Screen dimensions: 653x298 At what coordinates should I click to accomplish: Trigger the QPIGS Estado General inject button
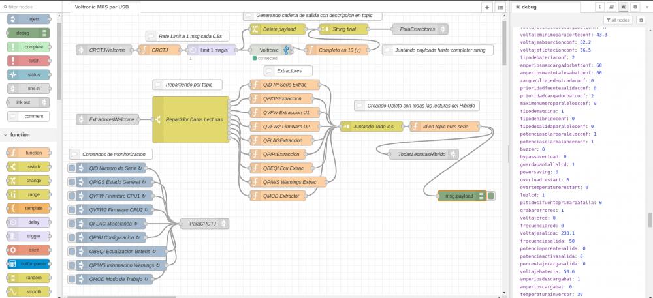point(72,182)
